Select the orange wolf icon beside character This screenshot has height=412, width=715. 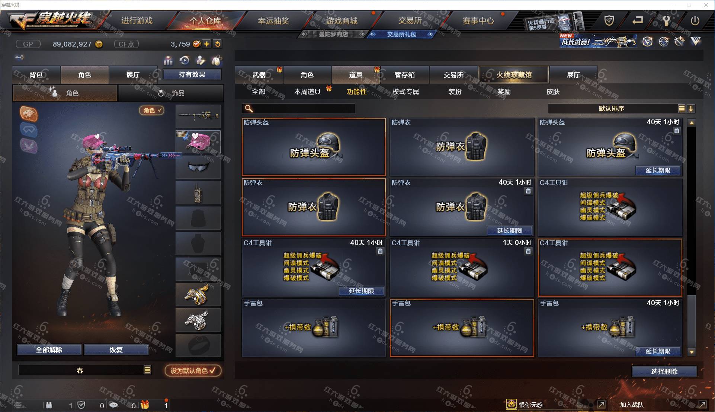pos(29,114)
